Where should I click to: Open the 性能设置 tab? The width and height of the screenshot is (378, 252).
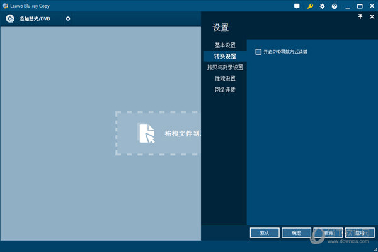[x=225, y=78]
